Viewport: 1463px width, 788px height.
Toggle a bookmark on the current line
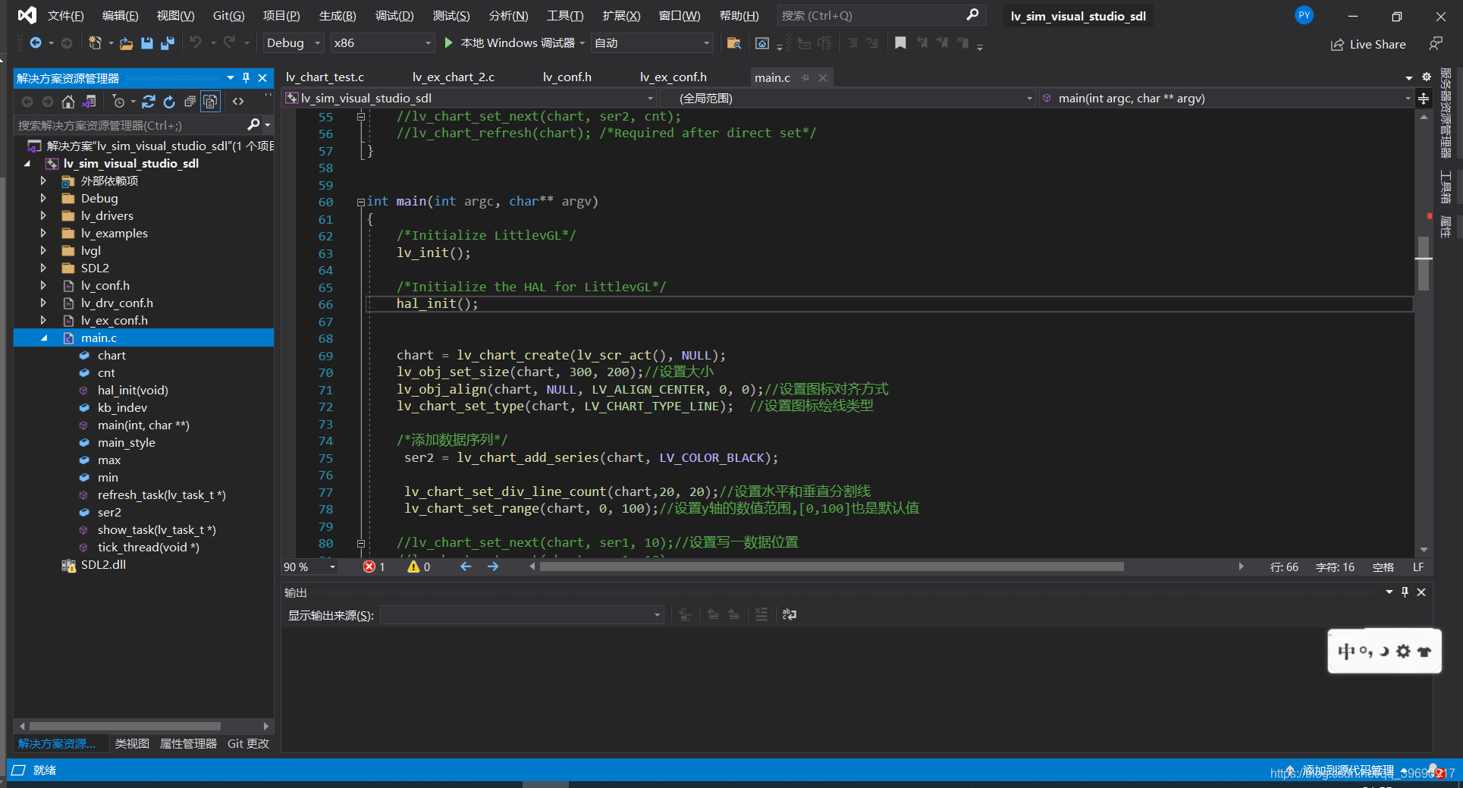pyautogui.click(x=900, y=43)
